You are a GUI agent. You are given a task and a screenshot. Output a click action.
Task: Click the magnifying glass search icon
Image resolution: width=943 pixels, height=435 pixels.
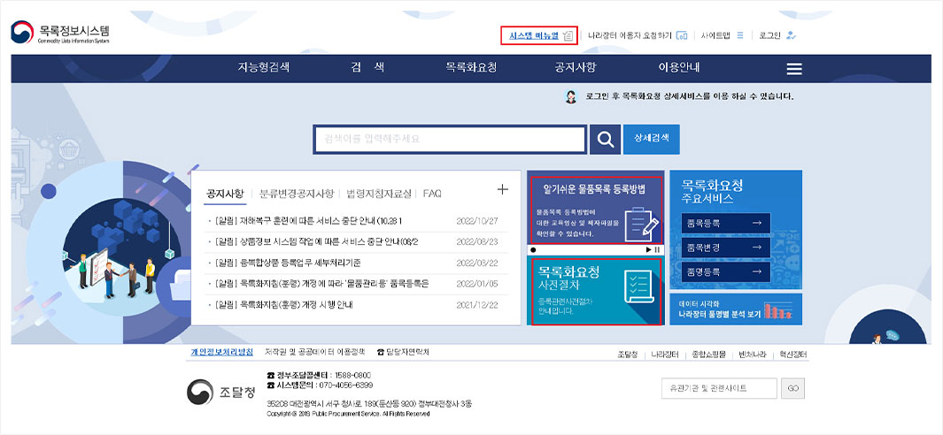tap(605, 140)
